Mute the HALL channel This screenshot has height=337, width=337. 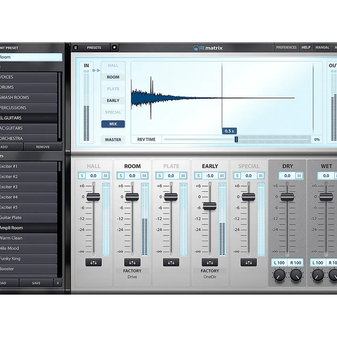coord(105,176)
